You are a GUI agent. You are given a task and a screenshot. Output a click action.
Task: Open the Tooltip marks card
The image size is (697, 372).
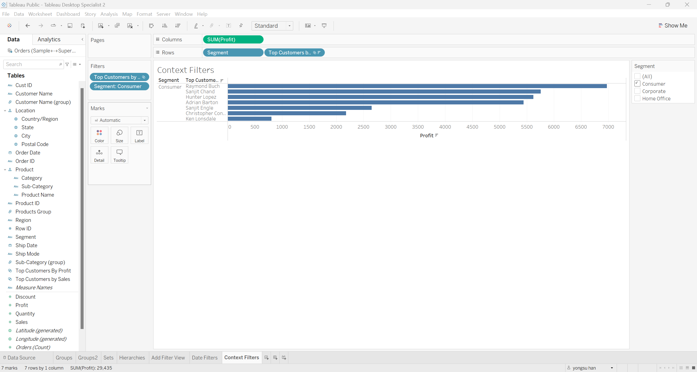click(x=120, y=155)
